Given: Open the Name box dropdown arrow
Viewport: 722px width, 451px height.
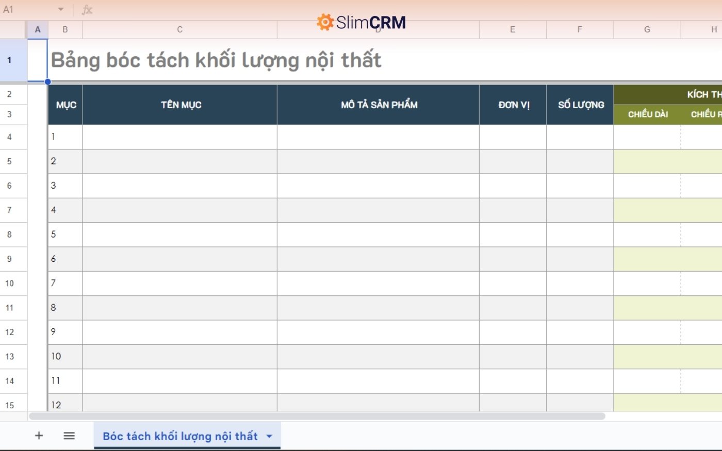Looking at the screenshot, I should click(x=61, y=9).
